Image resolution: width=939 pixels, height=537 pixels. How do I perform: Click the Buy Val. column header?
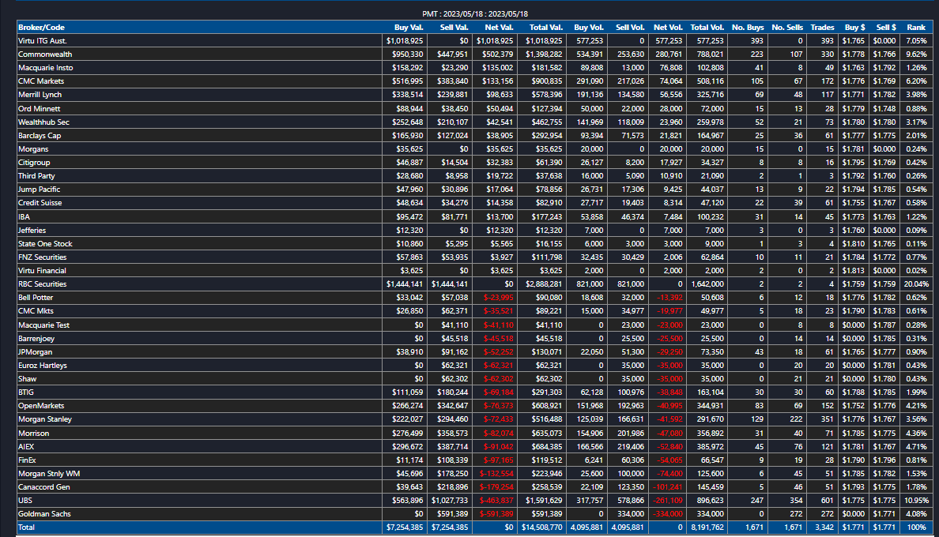pyautogui.click(x=409, y=28)
